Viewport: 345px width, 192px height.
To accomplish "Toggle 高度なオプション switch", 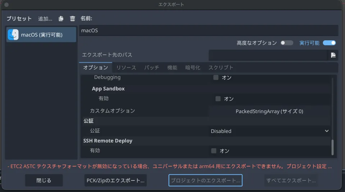I will coord(287,43).
